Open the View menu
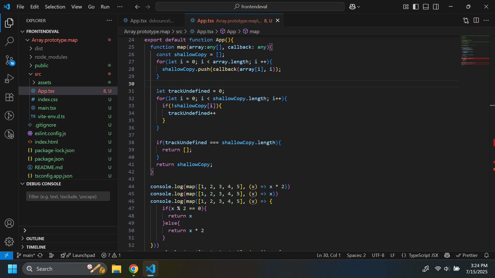 pyautogui.click(x=76, y=7)
